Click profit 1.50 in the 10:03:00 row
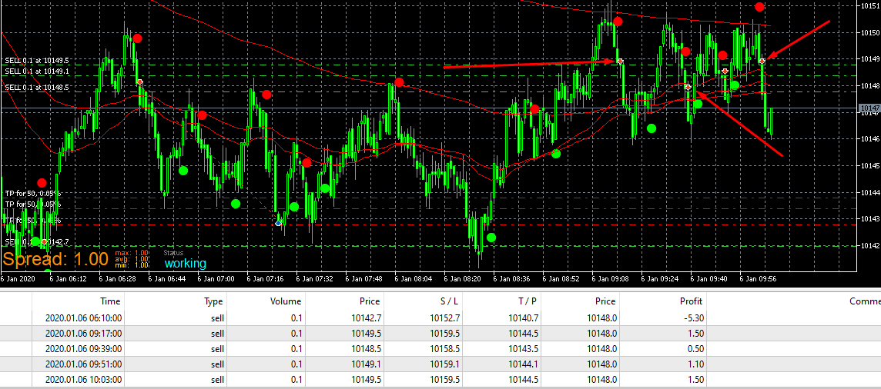 (695, 380)
